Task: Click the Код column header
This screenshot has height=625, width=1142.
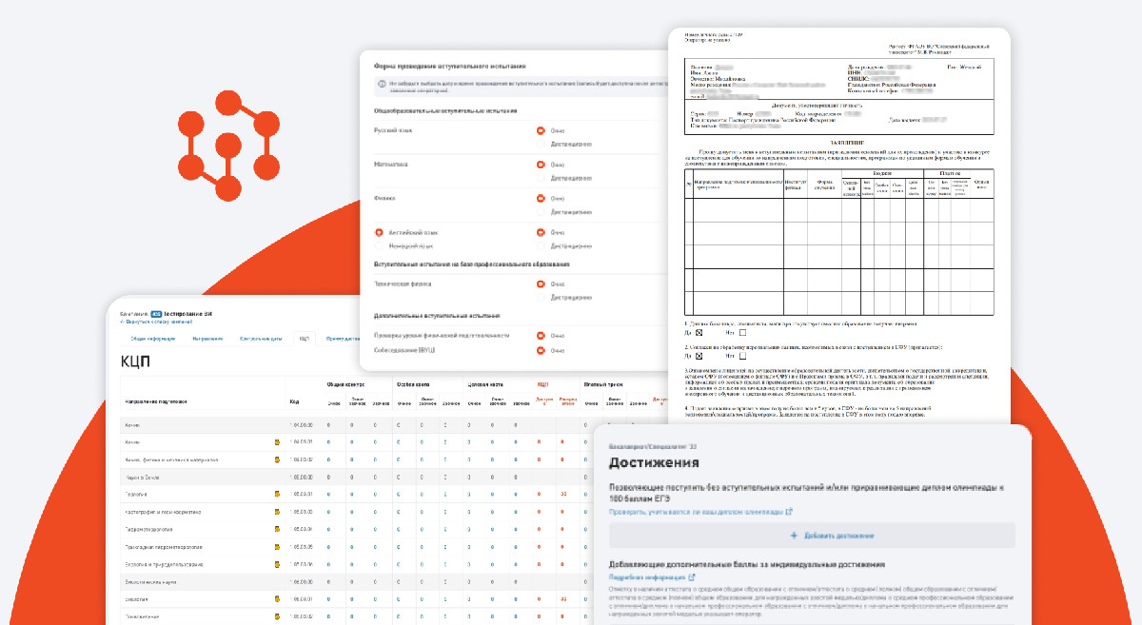Action: coord(294,402)
